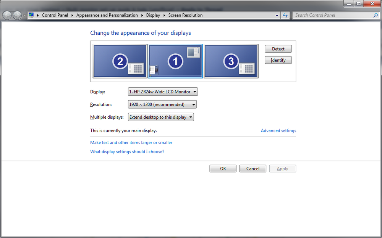
Task: Select display monitor 2 thumbnail
Action: pyautogui.click(x=120, y=61)
